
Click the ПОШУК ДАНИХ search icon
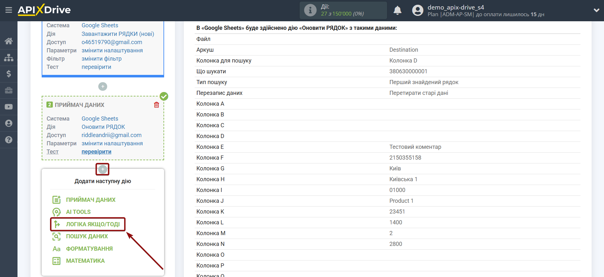pos(56,236)
